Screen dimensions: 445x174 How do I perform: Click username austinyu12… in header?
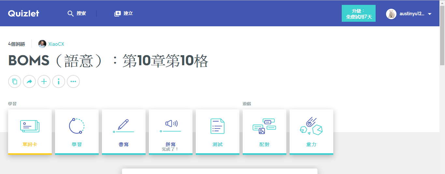(x=412, y=14)
